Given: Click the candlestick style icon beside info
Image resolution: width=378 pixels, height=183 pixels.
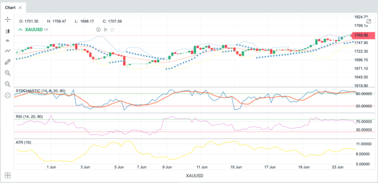Looking at the screenshot, I should pos(105,30).
